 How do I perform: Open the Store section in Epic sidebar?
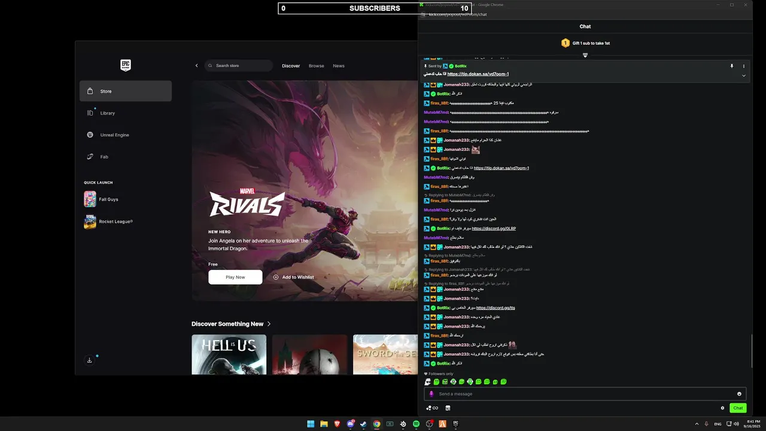click(x=126, y=91)
